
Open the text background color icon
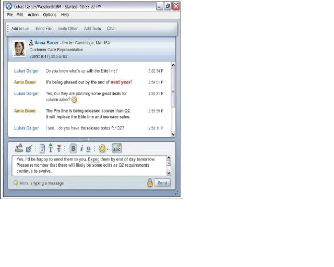click(29, 149)
